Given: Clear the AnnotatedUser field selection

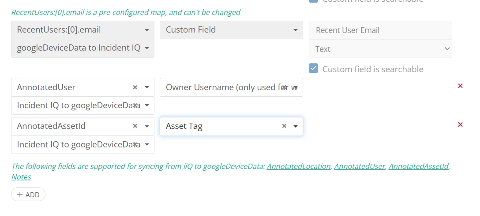Looking at the screenshot, I should (135, 87).
